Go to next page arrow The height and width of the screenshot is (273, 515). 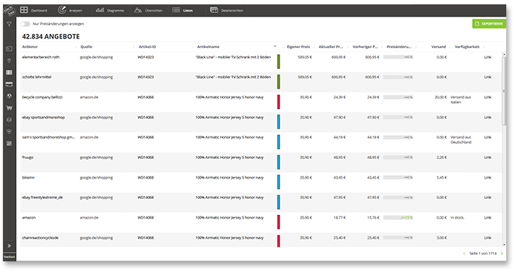point(502,253)
